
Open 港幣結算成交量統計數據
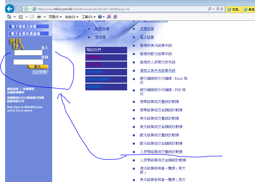click(159, 102)
